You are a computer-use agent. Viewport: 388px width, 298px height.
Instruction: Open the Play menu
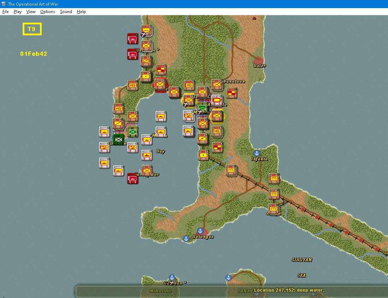pyautogui.click(x=18, y=12)
